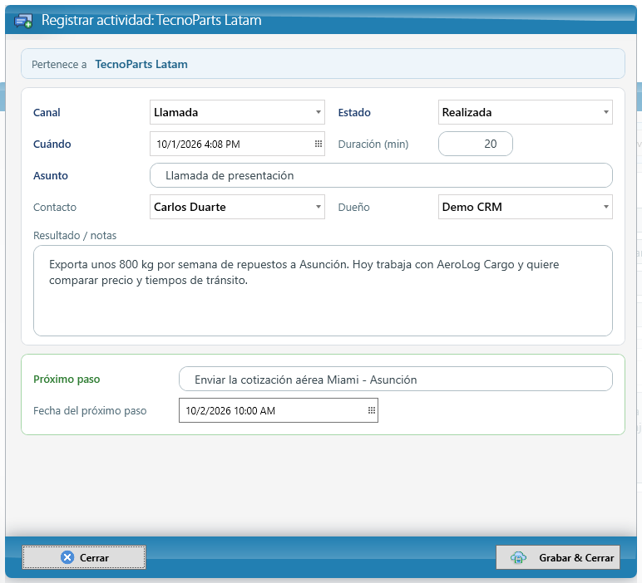This screenshot has height=583, width=642.
Task: Click into the Resultado / notas text area
Action: (323, 291)
